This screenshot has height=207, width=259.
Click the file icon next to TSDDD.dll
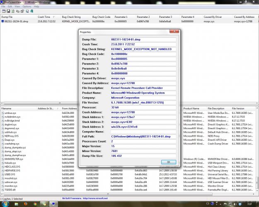(x=2, y=190)
